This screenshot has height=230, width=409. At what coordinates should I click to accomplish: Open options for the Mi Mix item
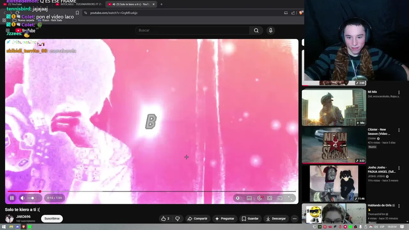pos(399,92)
